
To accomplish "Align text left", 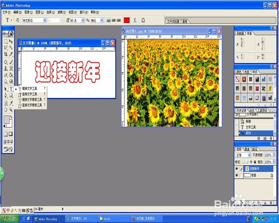I will (x=109, y=21).
